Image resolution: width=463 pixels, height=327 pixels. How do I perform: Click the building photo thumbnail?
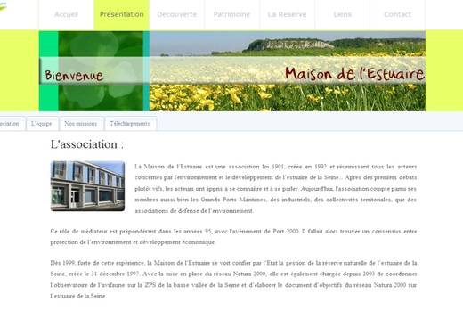pos(87,186)
